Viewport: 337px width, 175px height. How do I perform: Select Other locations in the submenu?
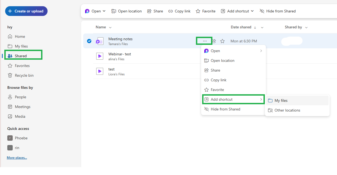pyautogui.click(x=297, y=110)
